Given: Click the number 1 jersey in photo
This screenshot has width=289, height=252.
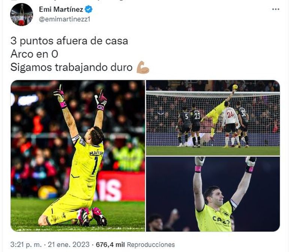Looking at the screenshot, I should click(x=96, y=166).
